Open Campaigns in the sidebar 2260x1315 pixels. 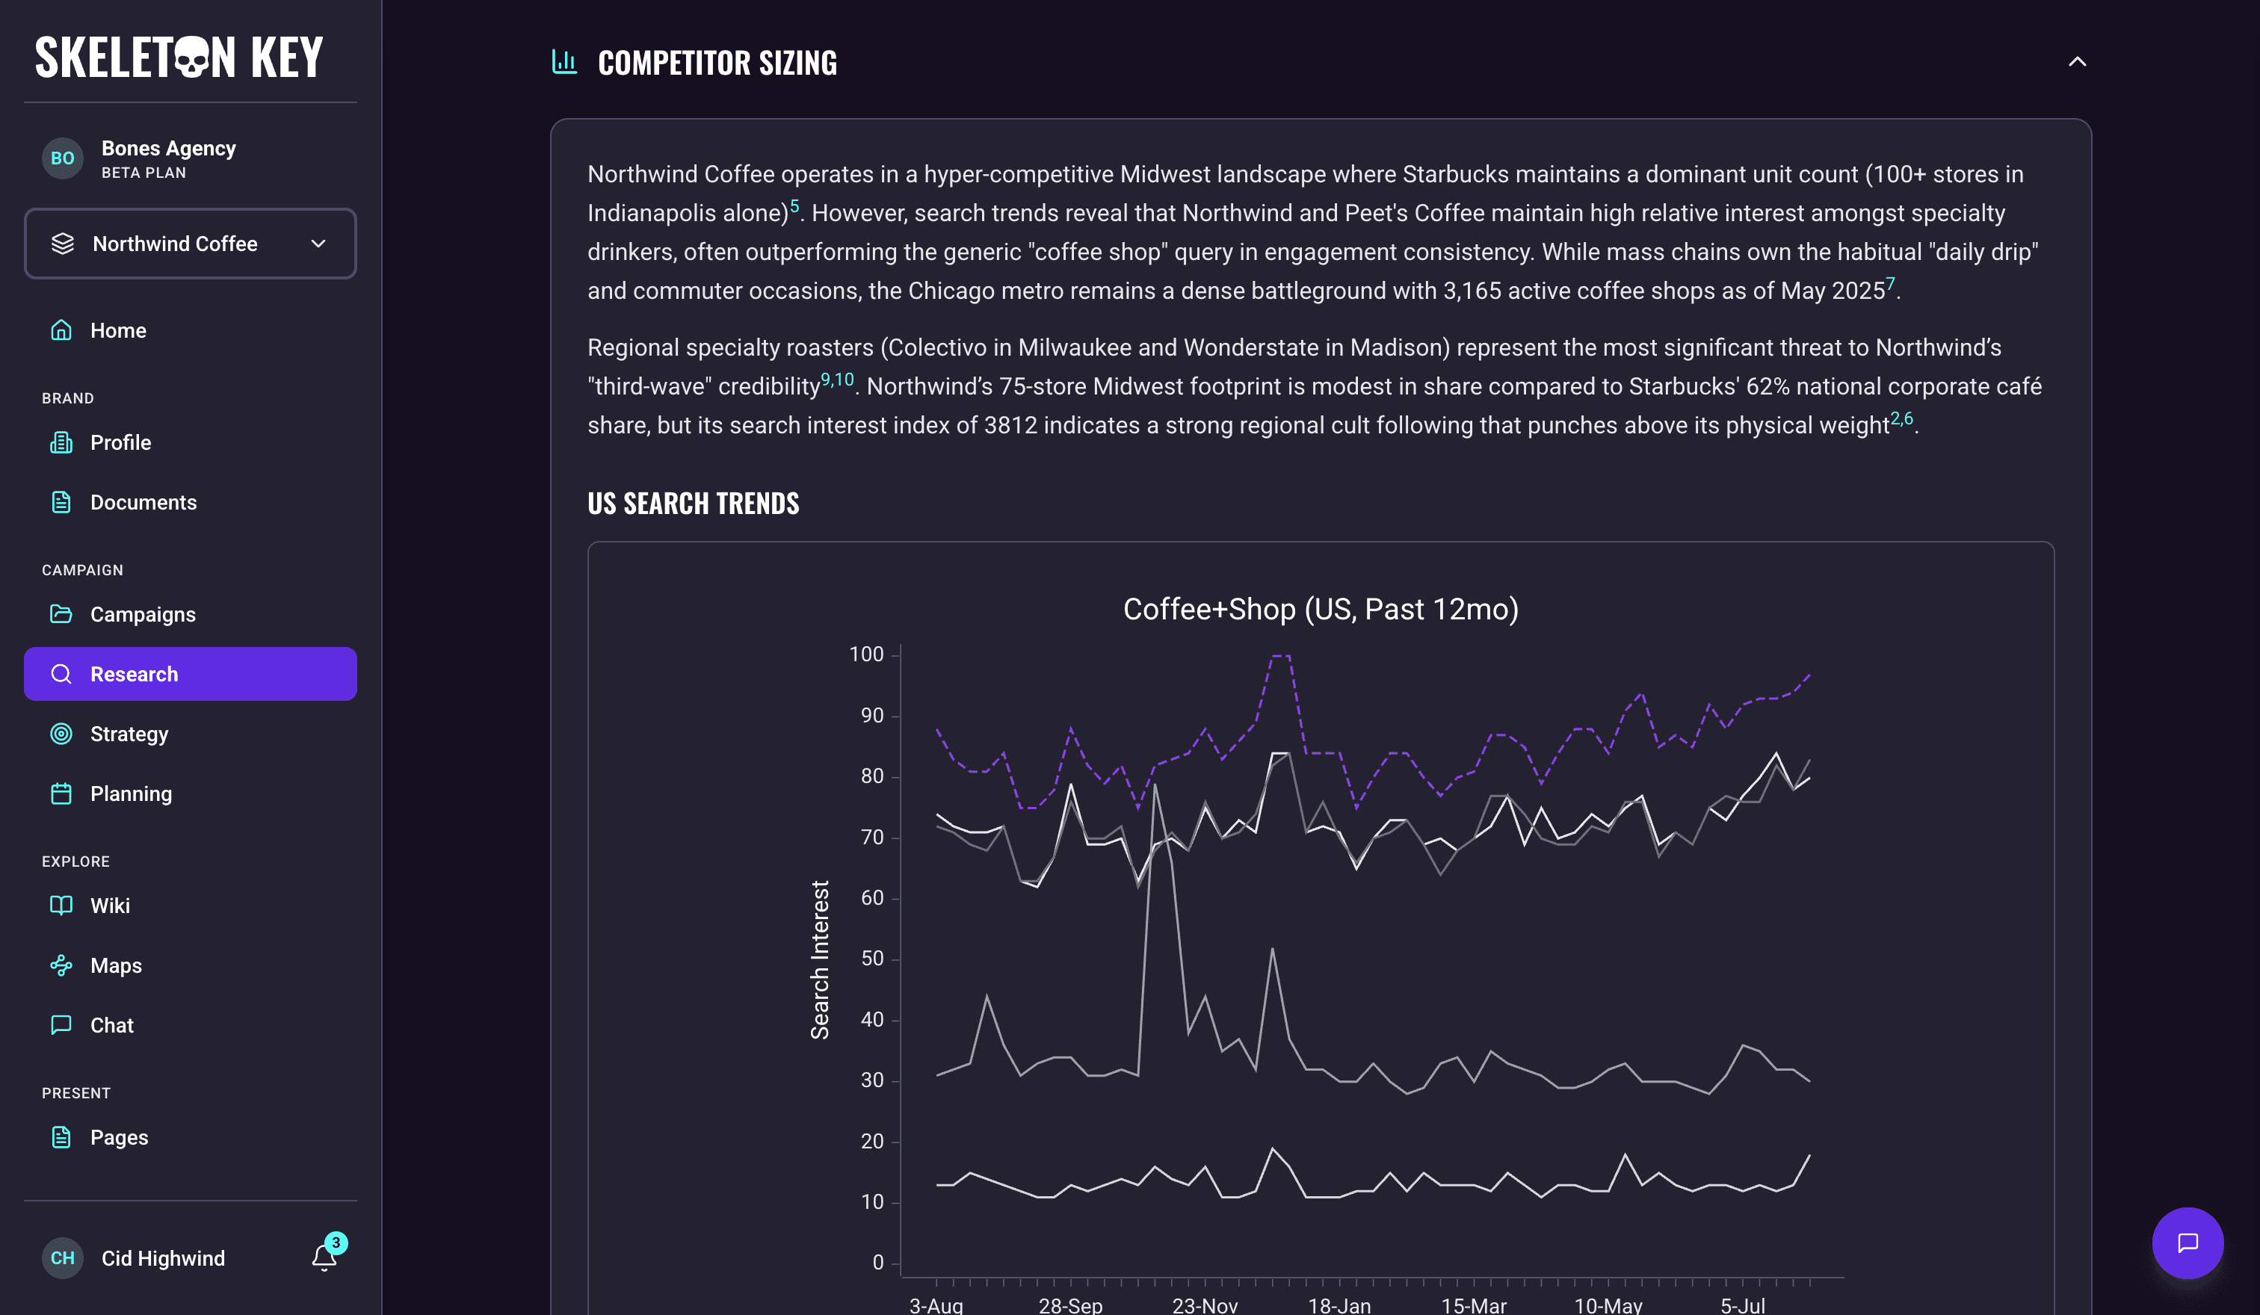coord(190,615)
